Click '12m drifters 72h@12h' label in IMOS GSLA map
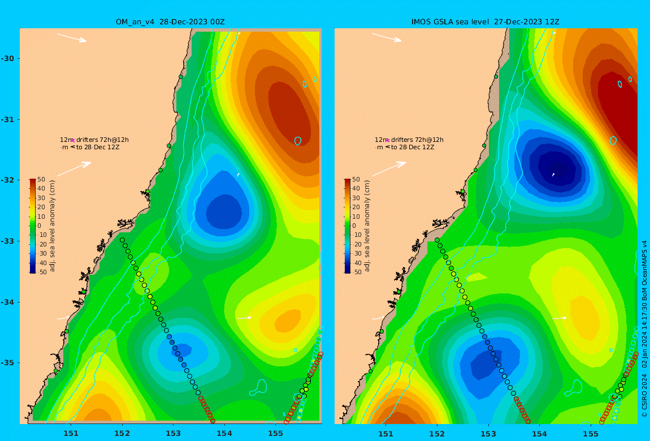The height and width of the screenshot is (441, 650). click(x=409, y=140)
